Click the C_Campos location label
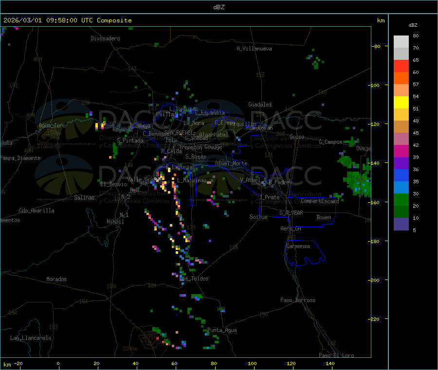Screen dimensions: 438x370 point(330,142)
